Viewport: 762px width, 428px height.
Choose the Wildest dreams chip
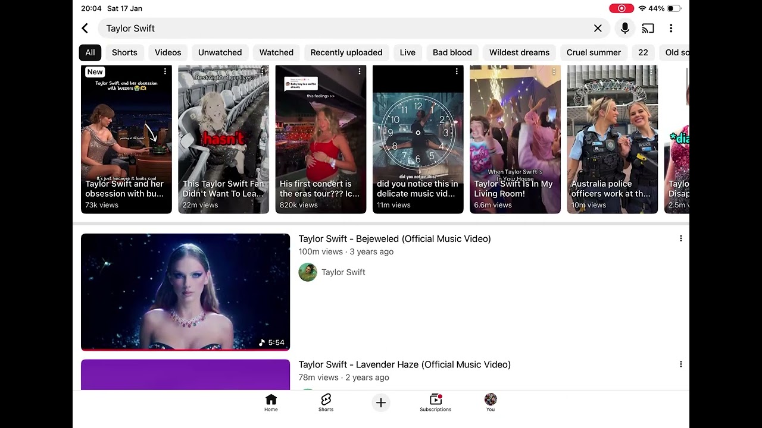pyautogui.click(x=519, y=52)
